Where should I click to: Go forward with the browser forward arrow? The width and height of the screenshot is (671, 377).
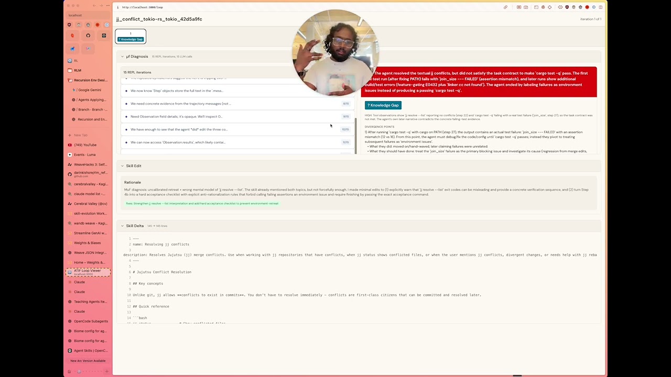tap(101, 6)
